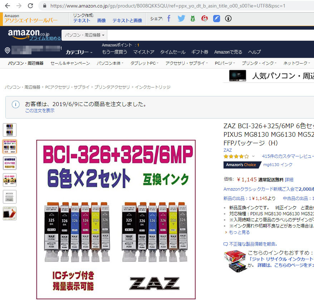Image resolution: width=314 pixels, height=306 pixels.
Task: Open the 新品の出品 offers link
Action: click(249, 199)
